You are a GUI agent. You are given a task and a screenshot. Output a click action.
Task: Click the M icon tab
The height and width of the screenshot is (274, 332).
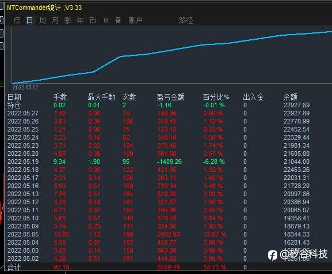106,20
